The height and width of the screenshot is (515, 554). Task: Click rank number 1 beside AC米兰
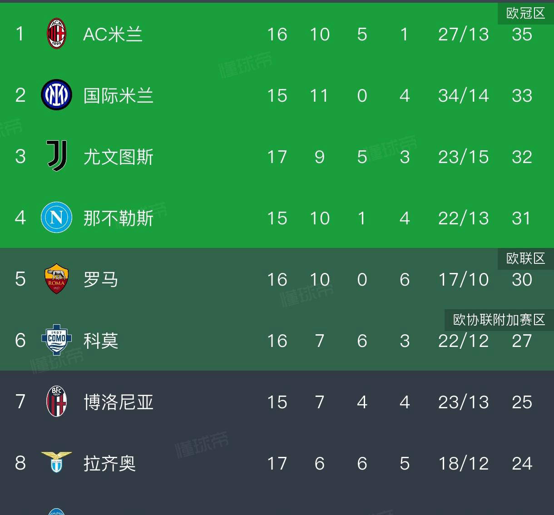tap(20, 34)
